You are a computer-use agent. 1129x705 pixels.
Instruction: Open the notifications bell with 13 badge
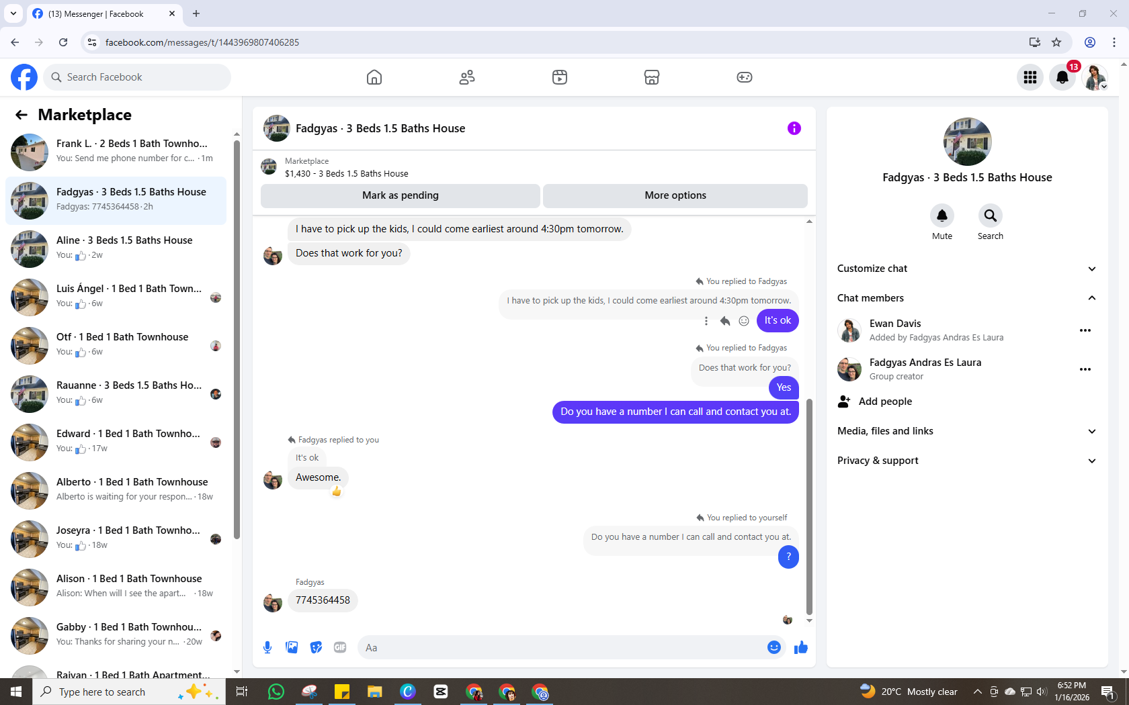pyautogui.click(x=1062, y=77)
